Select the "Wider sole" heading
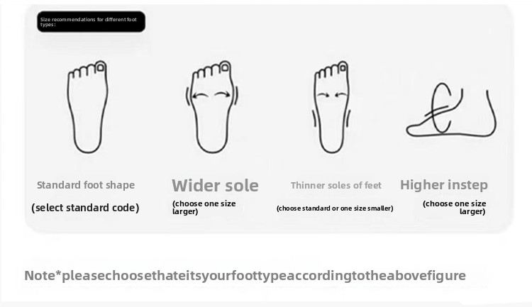 (x=215, y=186)
